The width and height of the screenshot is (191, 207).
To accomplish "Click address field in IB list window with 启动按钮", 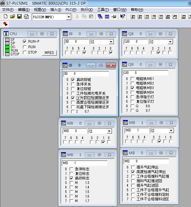I will tap(86, 74).
